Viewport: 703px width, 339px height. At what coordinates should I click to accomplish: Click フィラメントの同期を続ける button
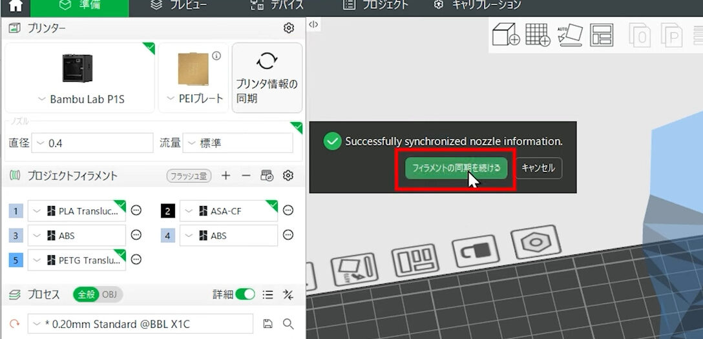tap(456, 169)
